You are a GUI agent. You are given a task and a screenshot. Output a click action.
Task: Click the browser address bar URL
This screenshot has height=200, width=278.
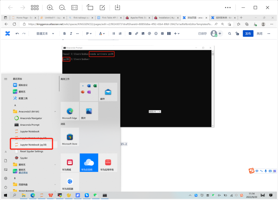[x=120, y=24]
